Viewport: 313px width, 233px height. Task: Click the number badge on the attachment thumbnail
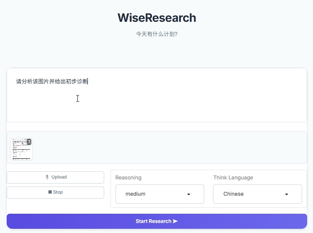click(29, 142)
